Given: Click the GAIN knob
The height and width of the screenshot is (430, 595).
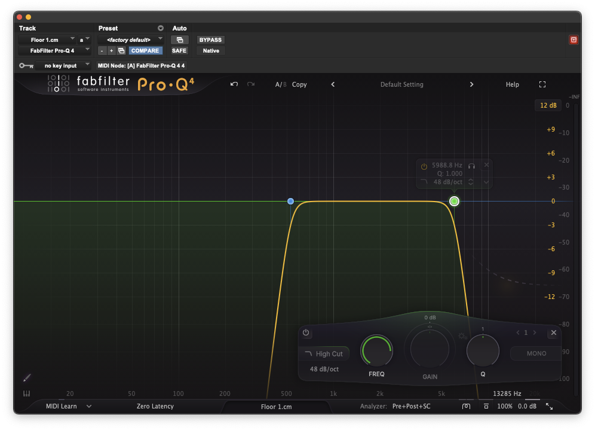Looking at the screenshot, I should pyautogui.click(x=430, y=349).
